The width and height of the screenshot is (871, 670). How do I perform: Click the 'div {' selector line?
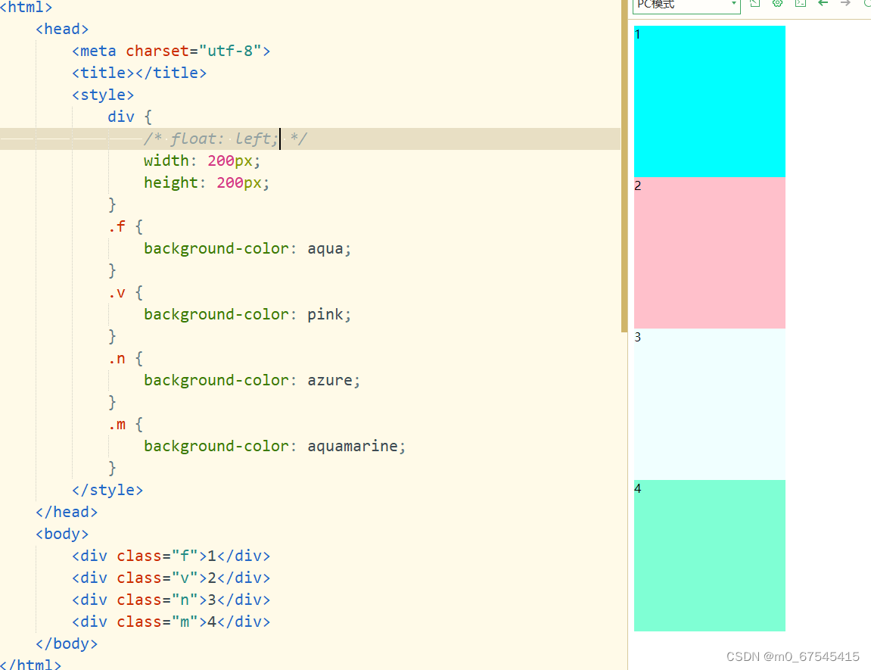pos(130,117)
